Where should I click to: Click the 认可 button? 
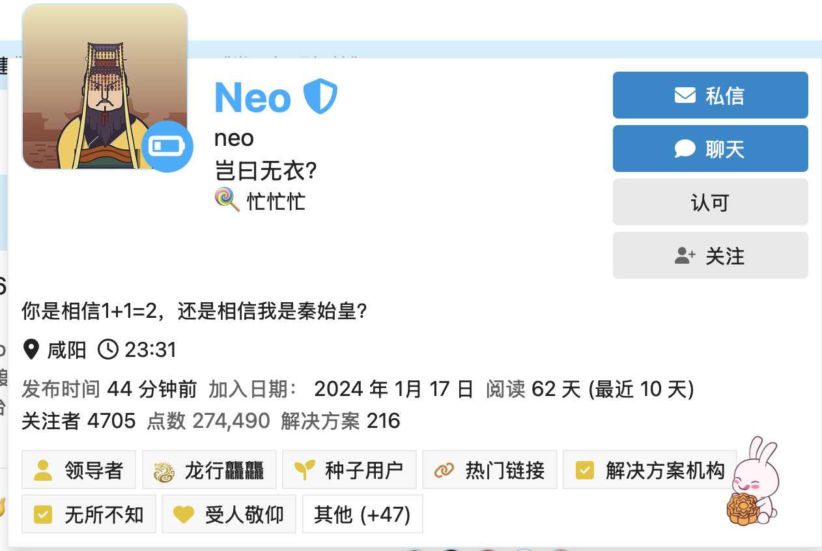[710, 203]
